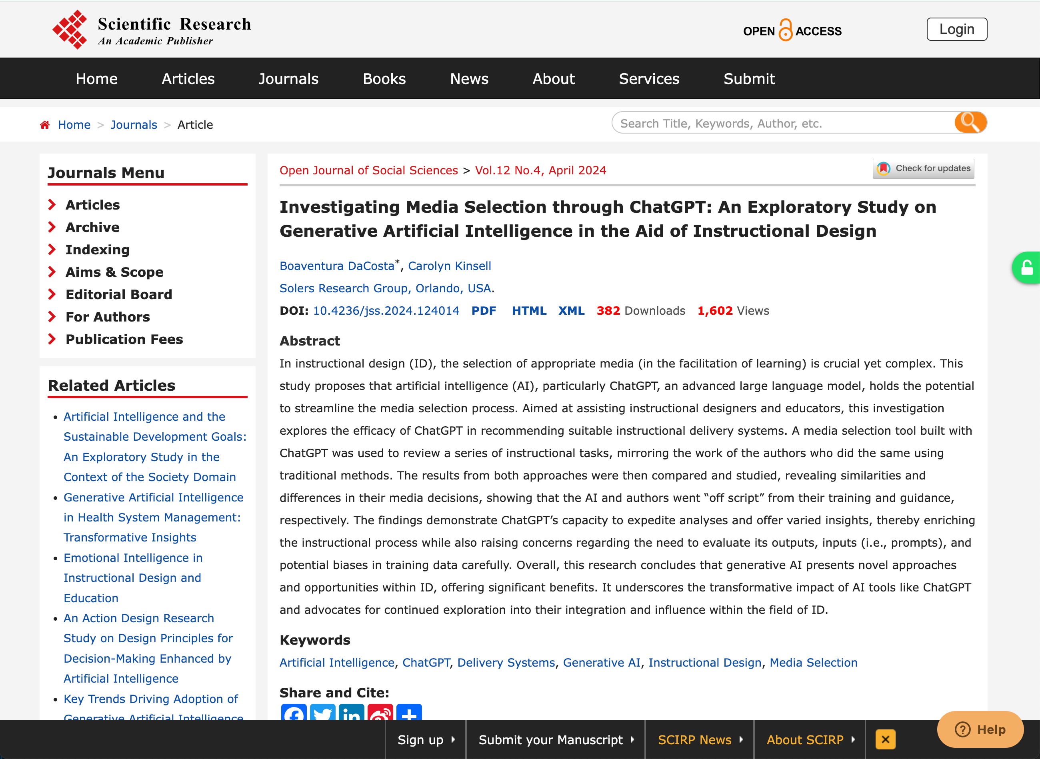1040x759 pixels.
Task: Click the ChatGPT keyword
Action: tap(426, 663)
